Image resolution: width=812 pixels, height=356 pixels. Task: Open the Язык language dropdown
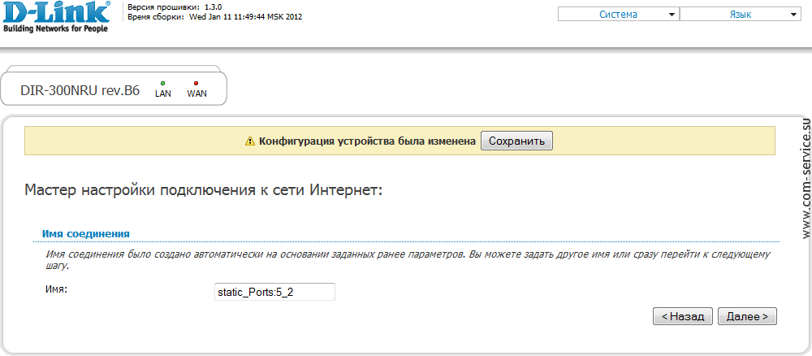740,15
